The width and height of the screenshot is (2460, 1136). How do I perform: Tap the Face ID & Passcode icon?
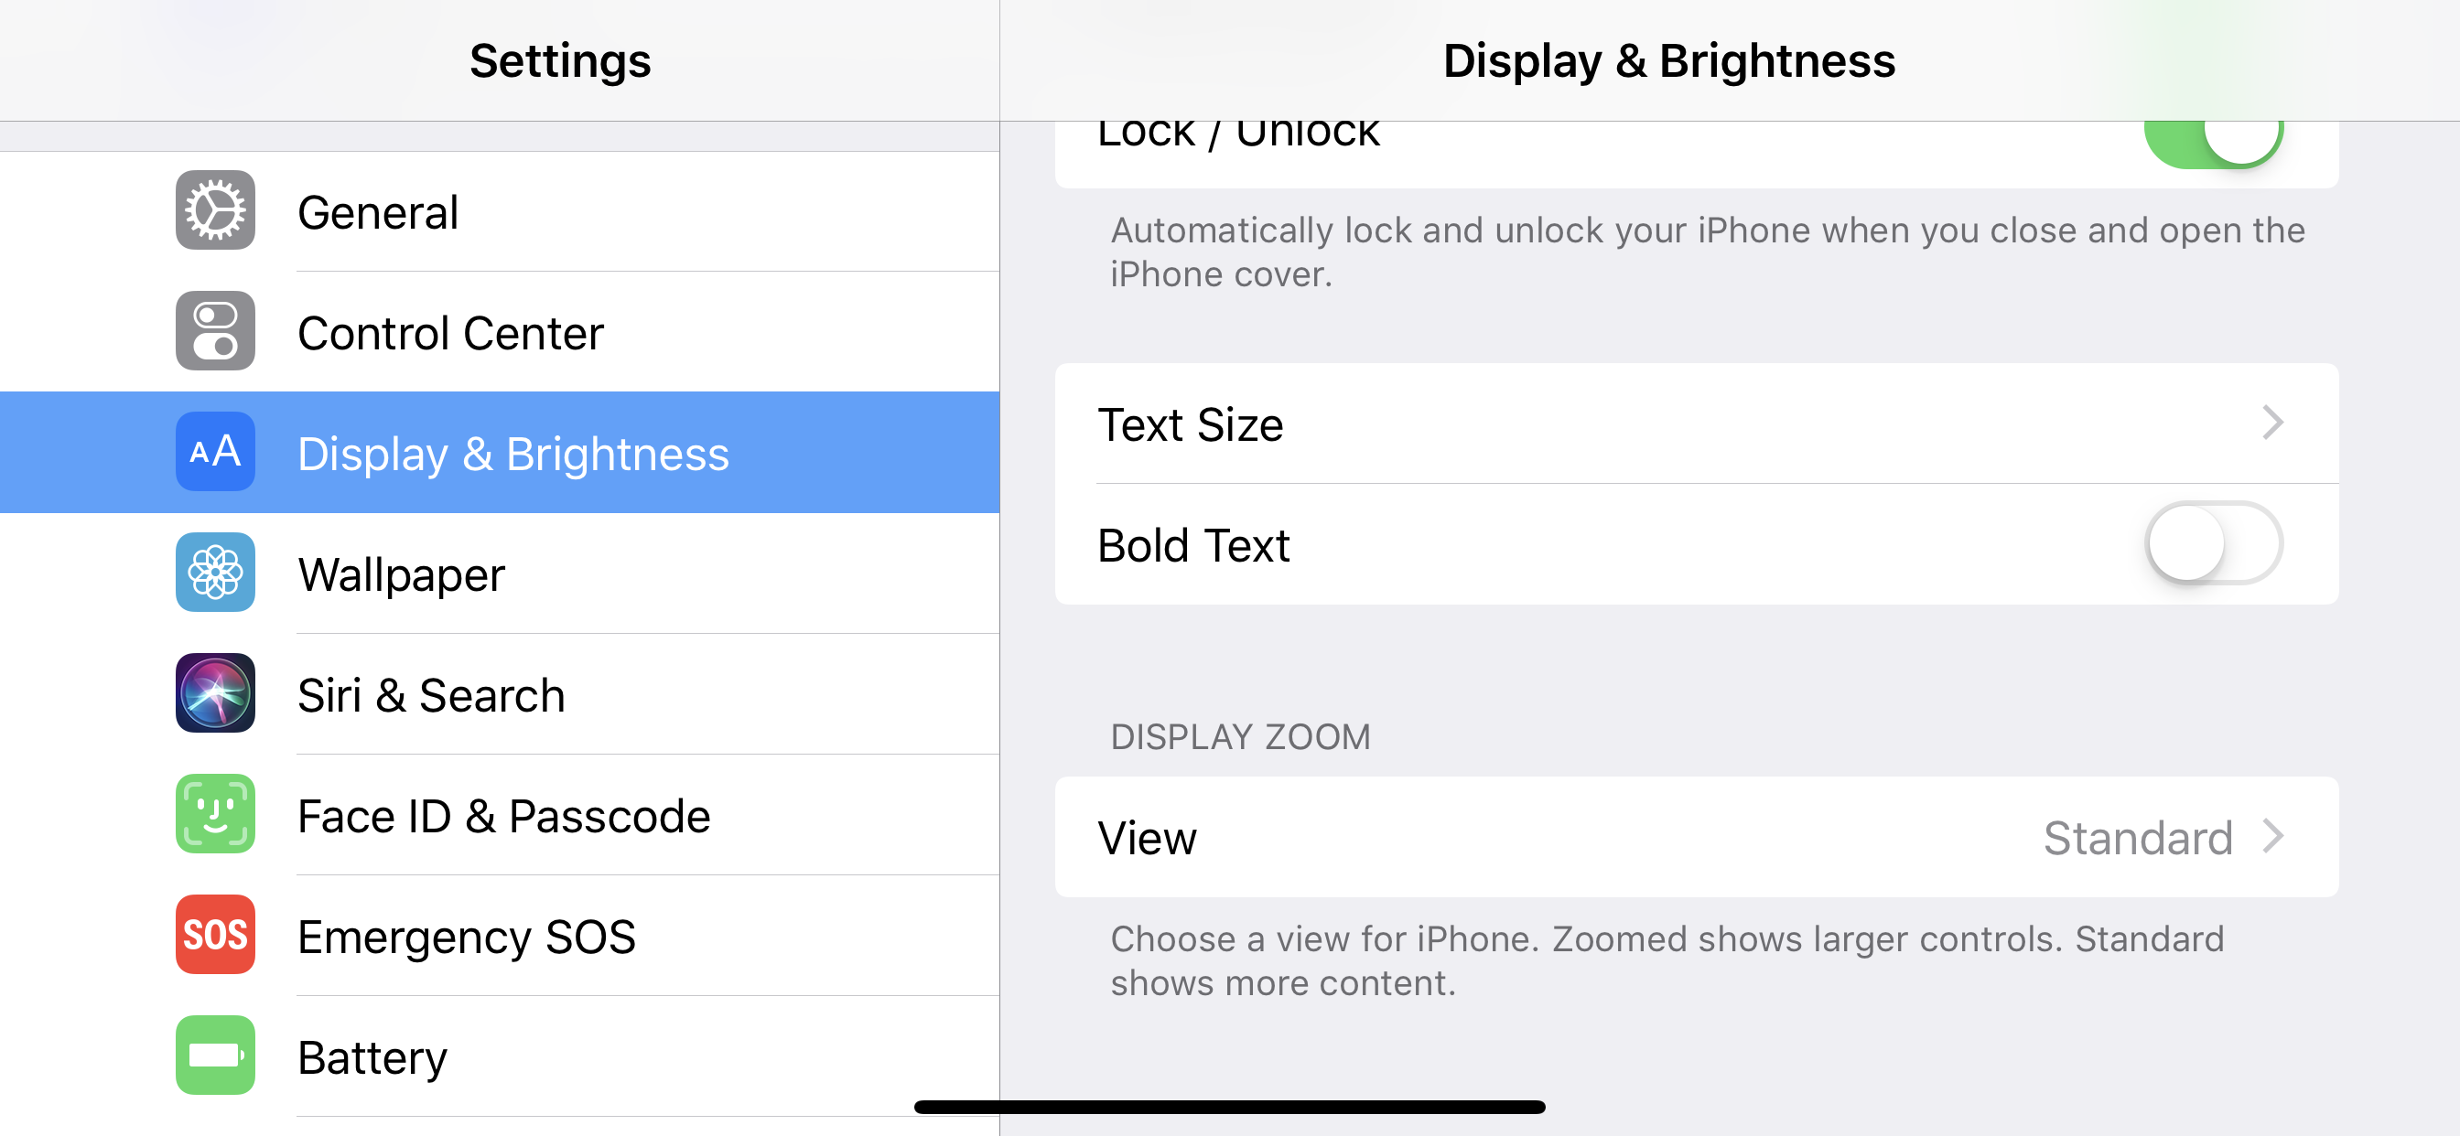215,813
